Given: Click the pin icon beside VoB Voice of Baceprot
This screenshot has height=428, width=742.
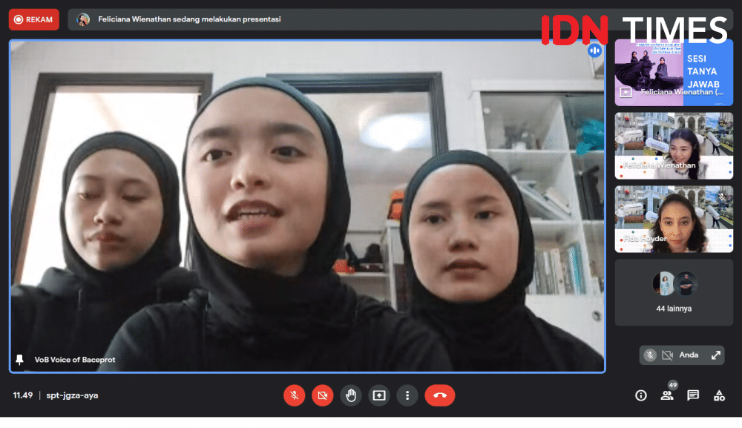Looking at the screenshot, I should [20, 360].
